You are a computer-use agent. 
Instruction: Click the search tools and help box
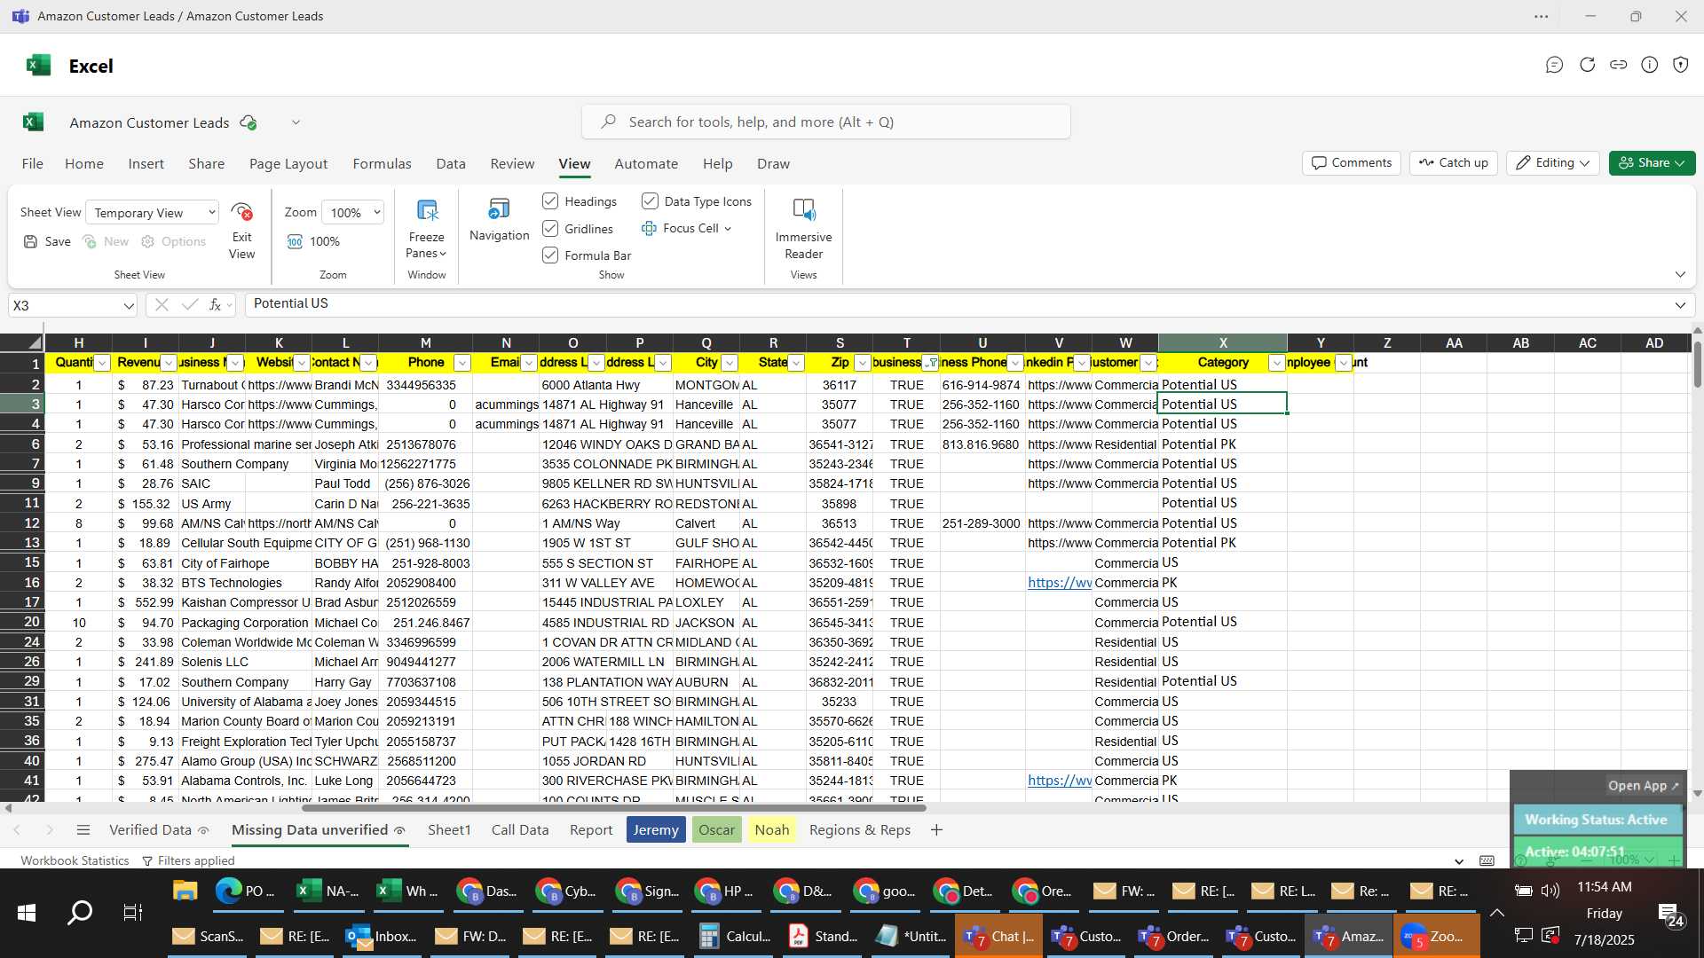(825, 122)
